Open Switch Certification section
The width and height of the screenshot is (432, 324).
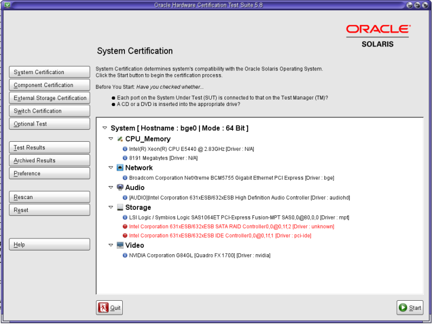click(x=50, y=111)
